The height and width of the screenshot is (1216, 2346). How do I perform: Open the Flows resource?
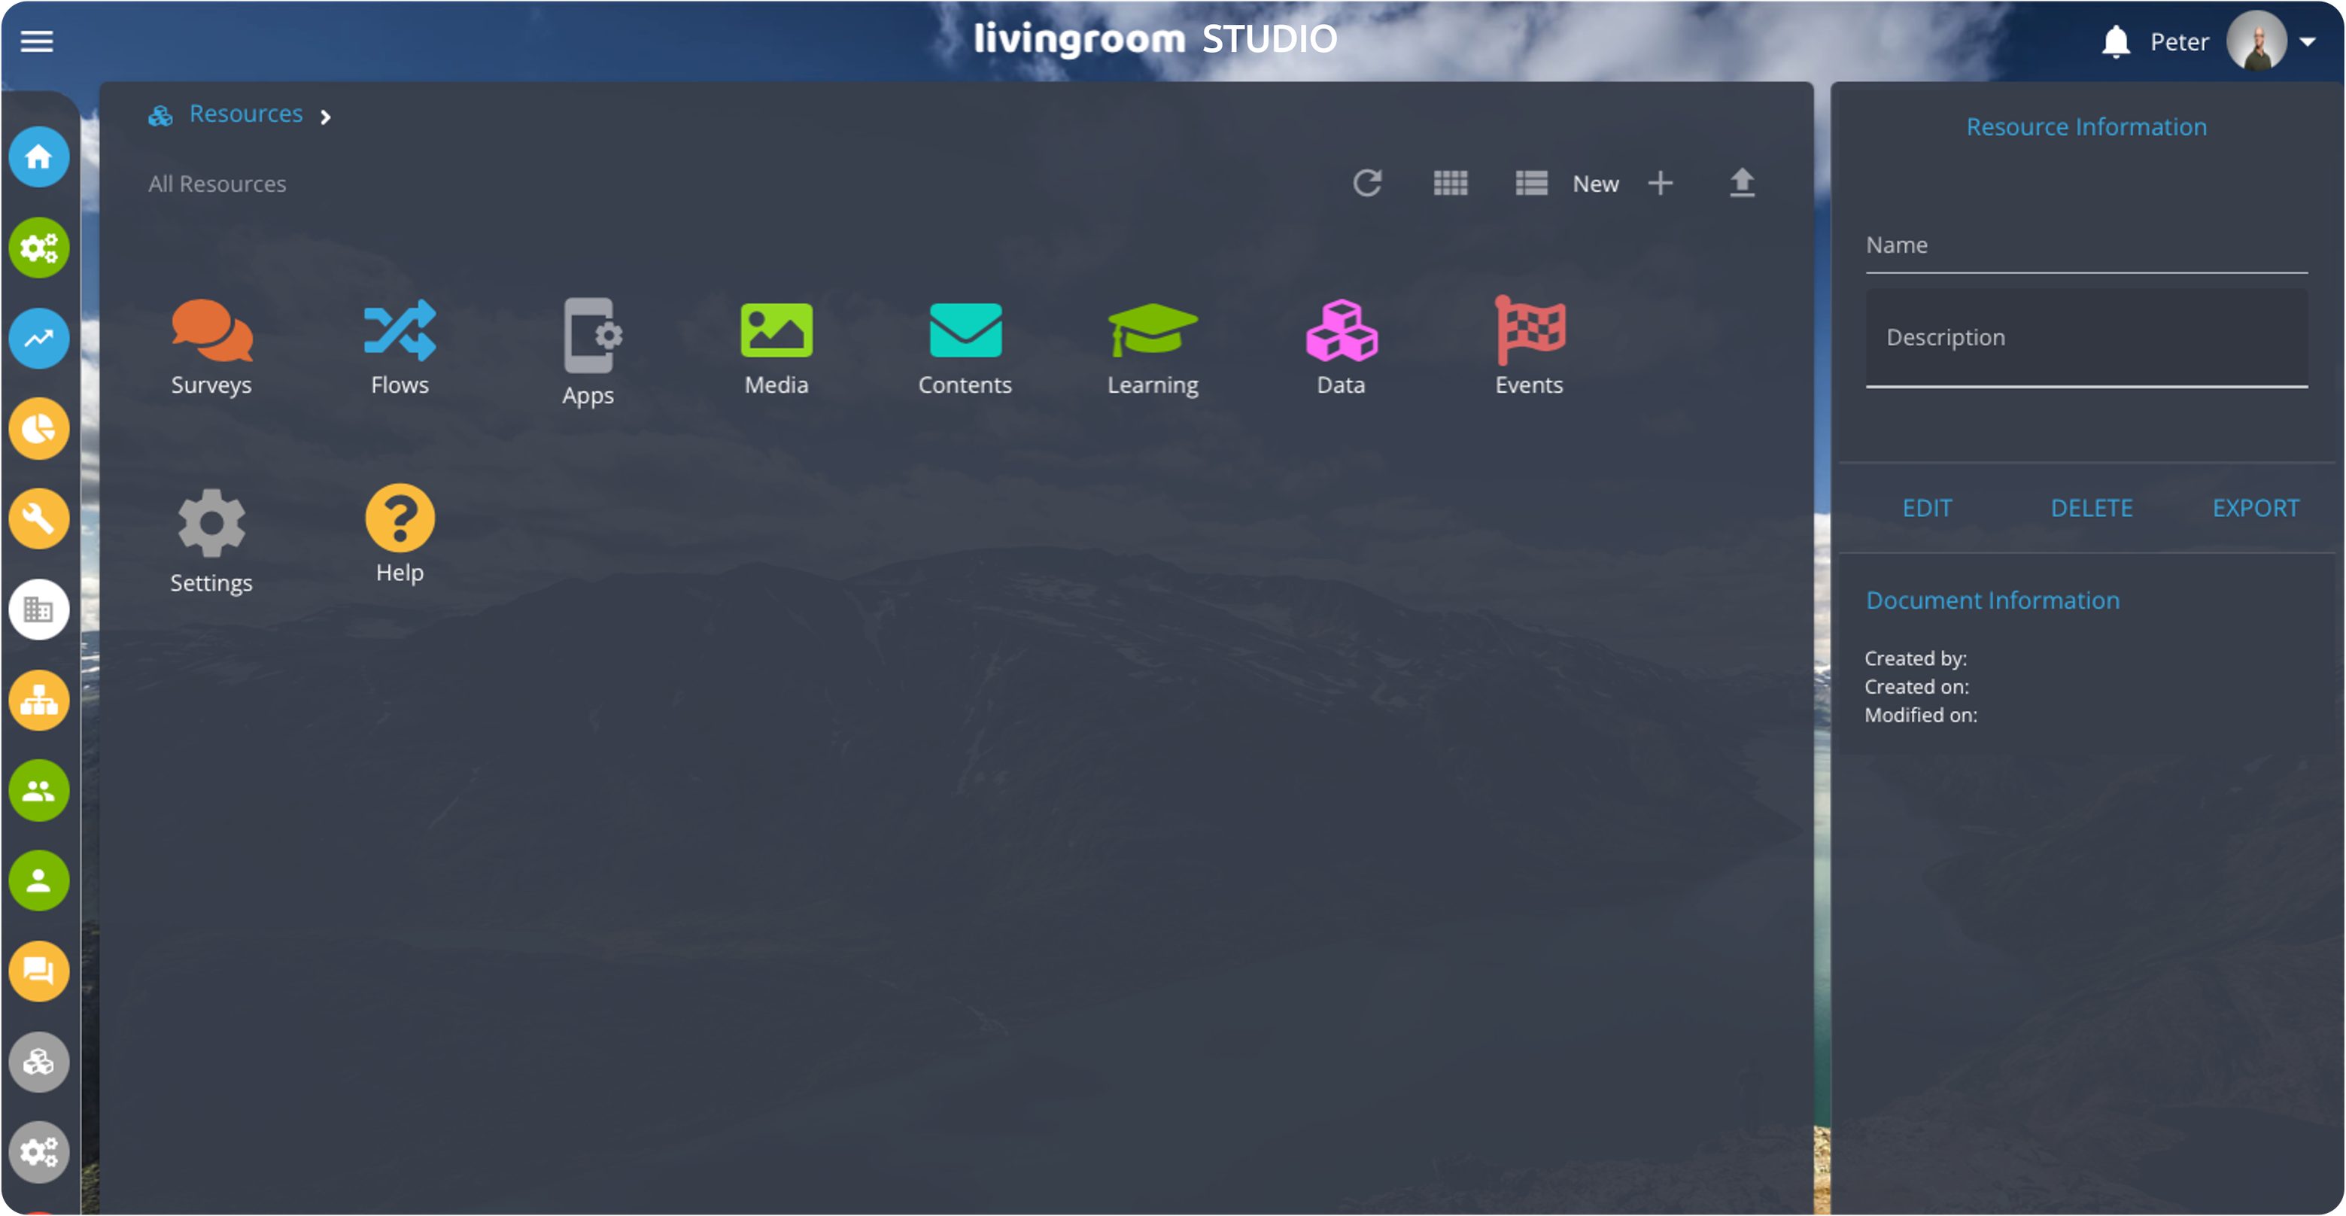click(400, 347)
